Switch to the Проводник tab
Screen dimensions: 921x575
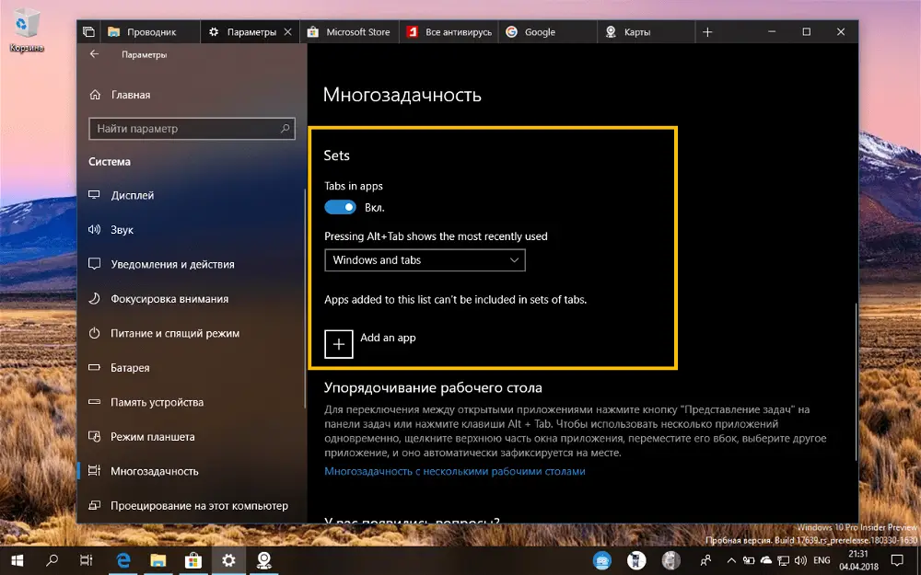(151, 32)
